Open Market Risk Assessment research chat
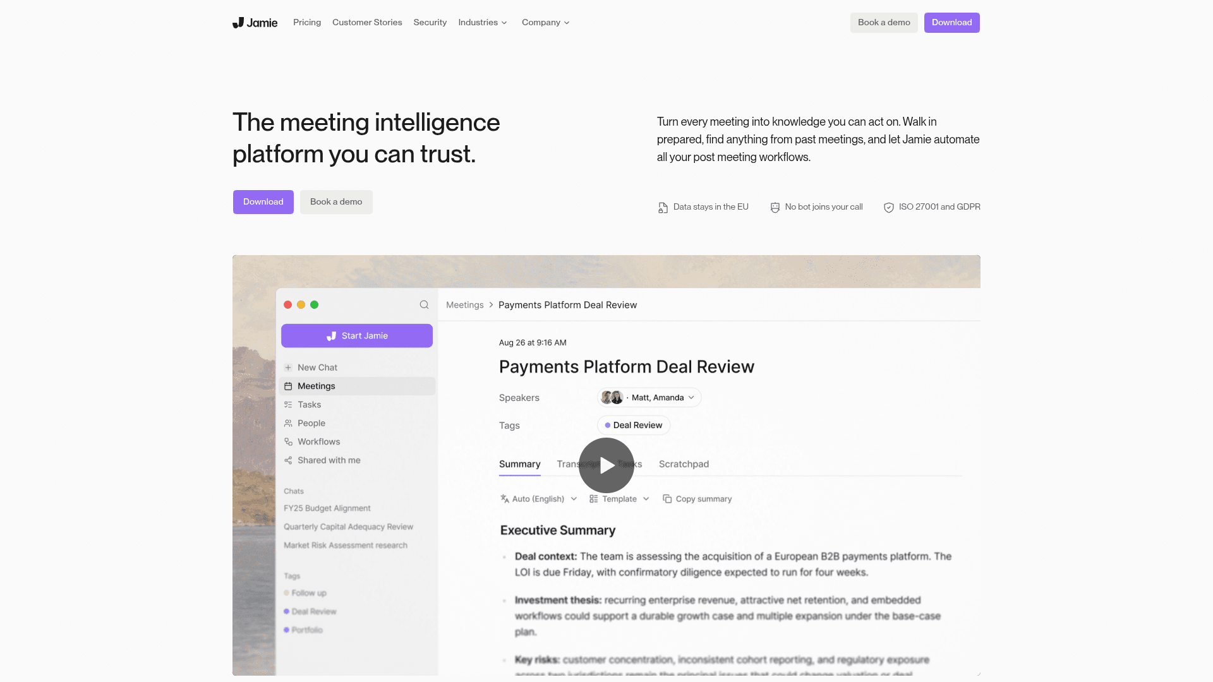 point(346,546)
